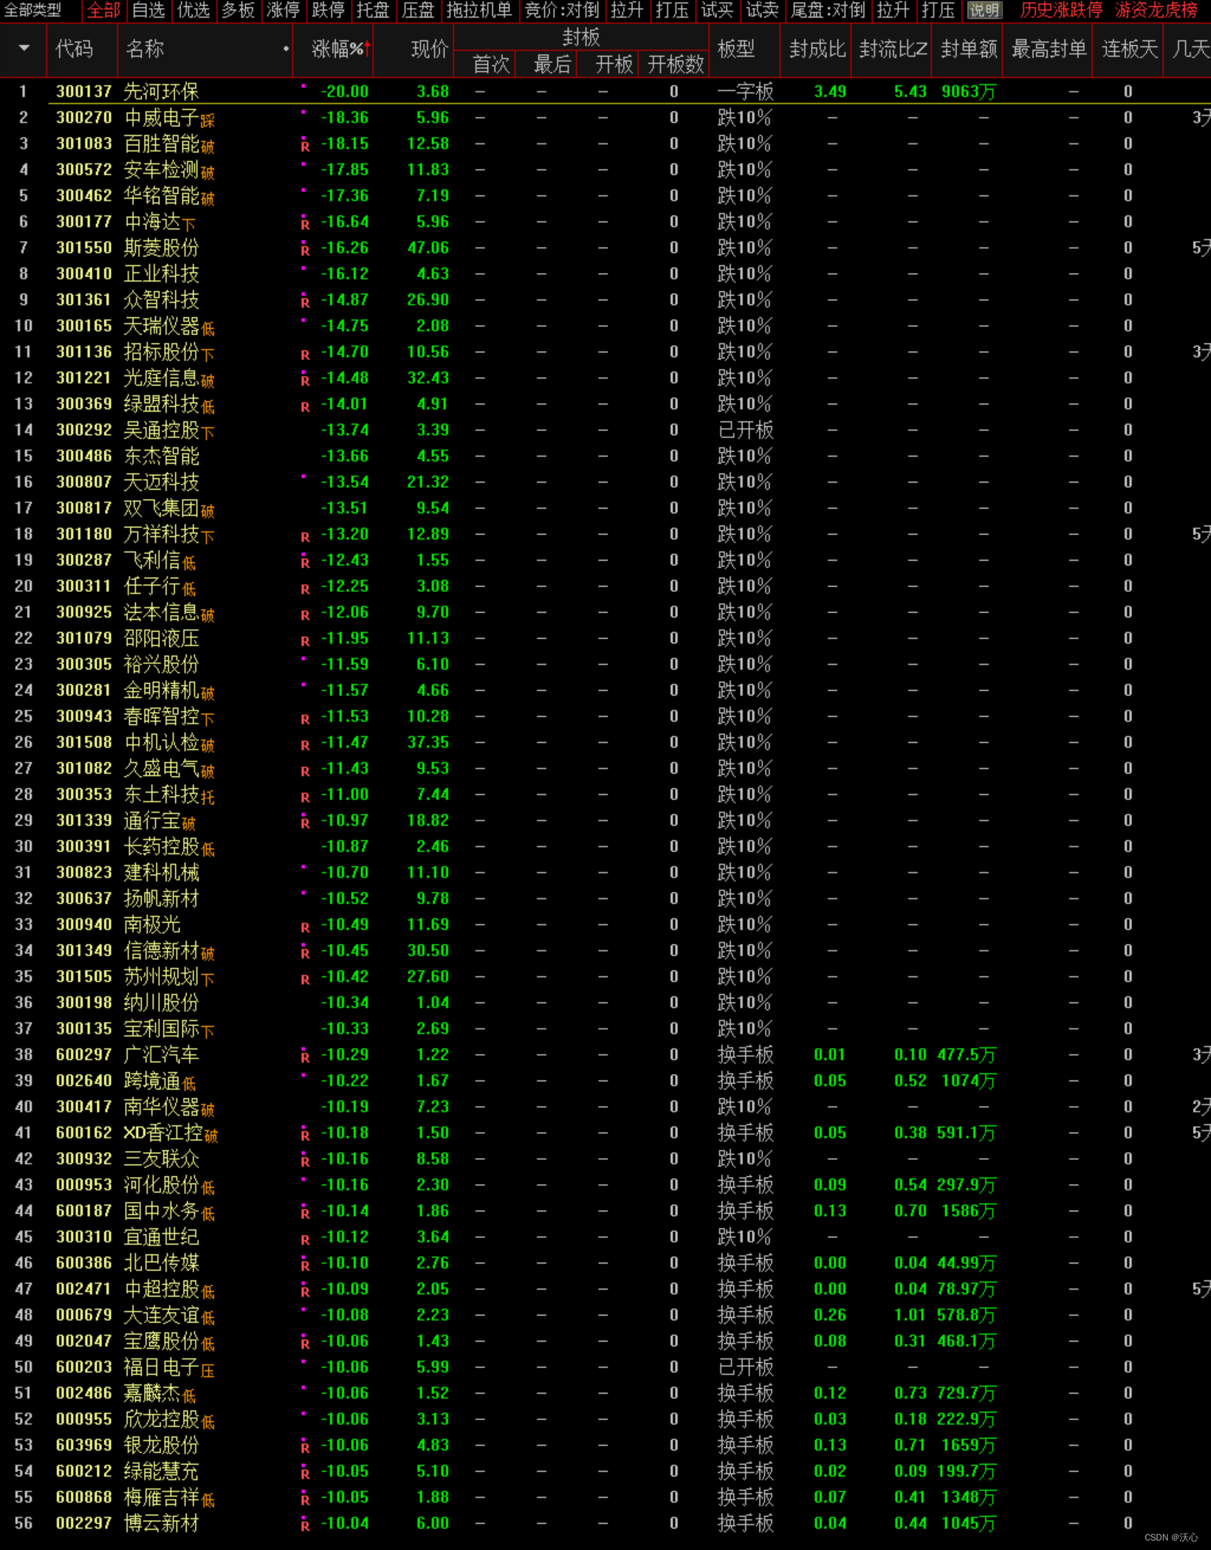
Task: Open the 游资龙虎榜 link
Action: pyautogui.click(x=1156, y=10)
